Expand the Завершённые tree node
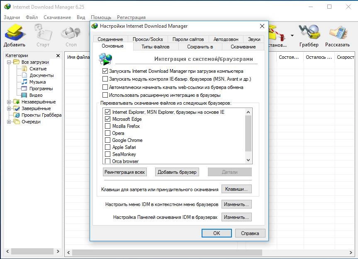Screen dimensions: 358x259 pos(9,108)
